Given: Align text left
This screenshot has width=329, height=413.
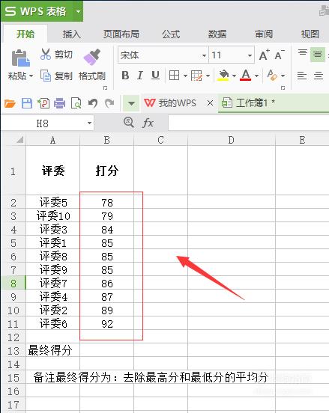Looking at the screenshot, I should [302, 76].
